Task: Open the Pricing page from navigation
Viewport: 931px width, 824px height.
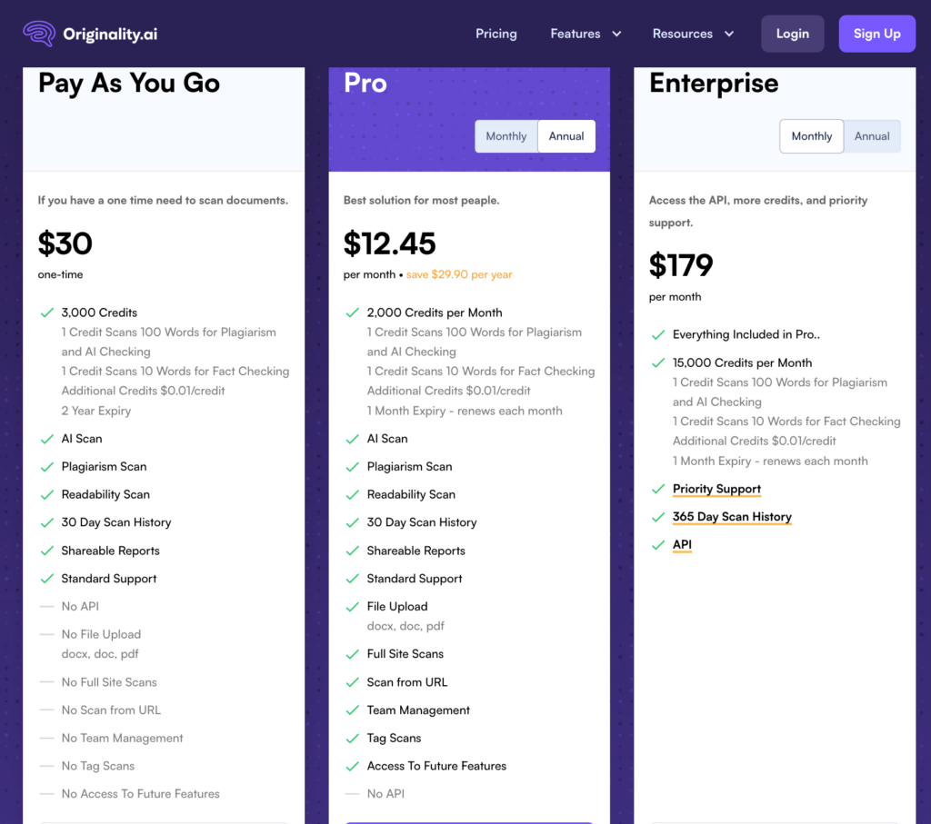Action: (x=496, y=34)
